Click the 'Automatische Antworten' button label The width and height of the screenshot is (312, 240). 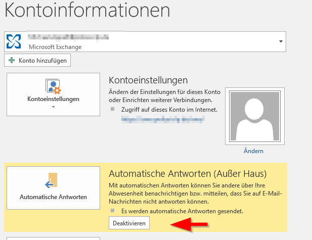pos(53,197)
